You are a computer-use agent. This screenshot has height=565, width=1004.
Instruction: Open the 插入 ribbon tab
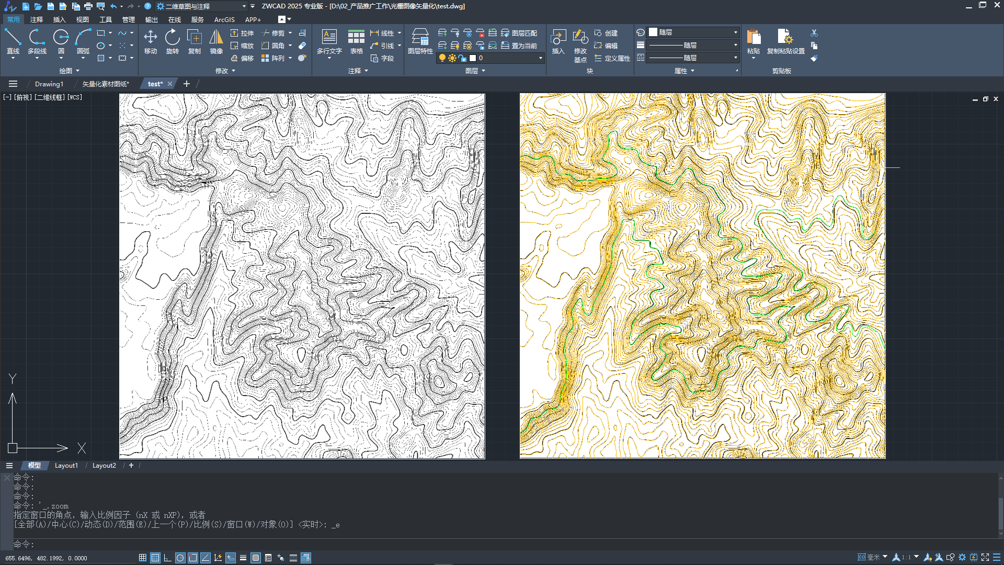60,19
